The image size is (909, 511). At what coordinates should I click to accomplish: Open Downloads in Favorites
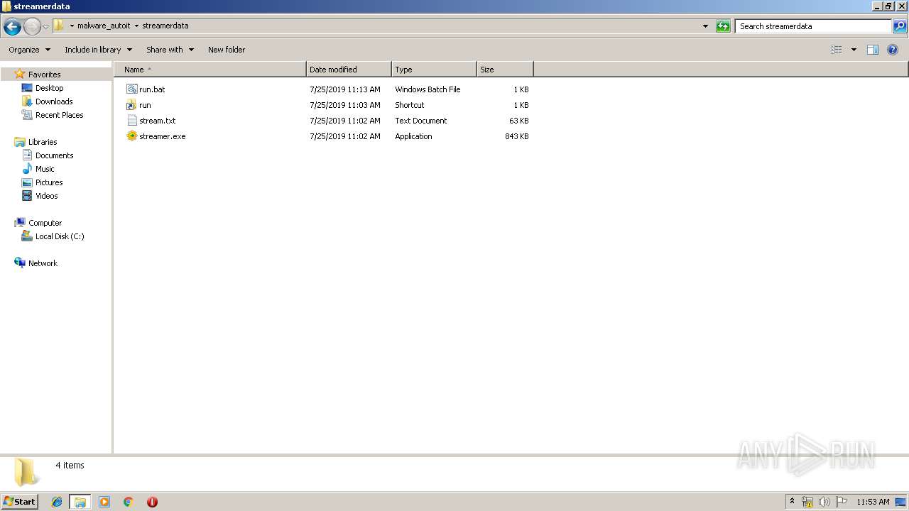click(x=54, y=101)
